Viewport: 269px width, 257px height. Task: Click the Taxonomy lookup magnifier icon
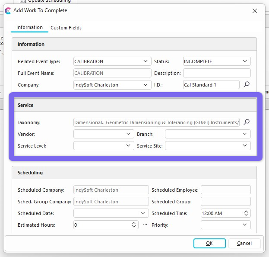pos(247,122)
